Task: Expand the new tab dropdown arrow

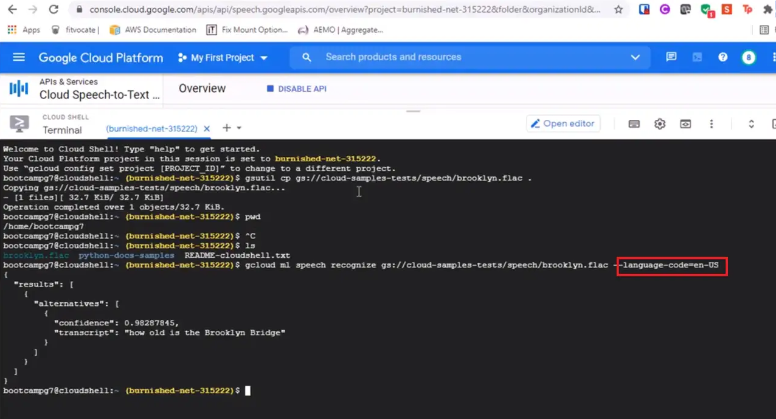Action: click(239, 128)
